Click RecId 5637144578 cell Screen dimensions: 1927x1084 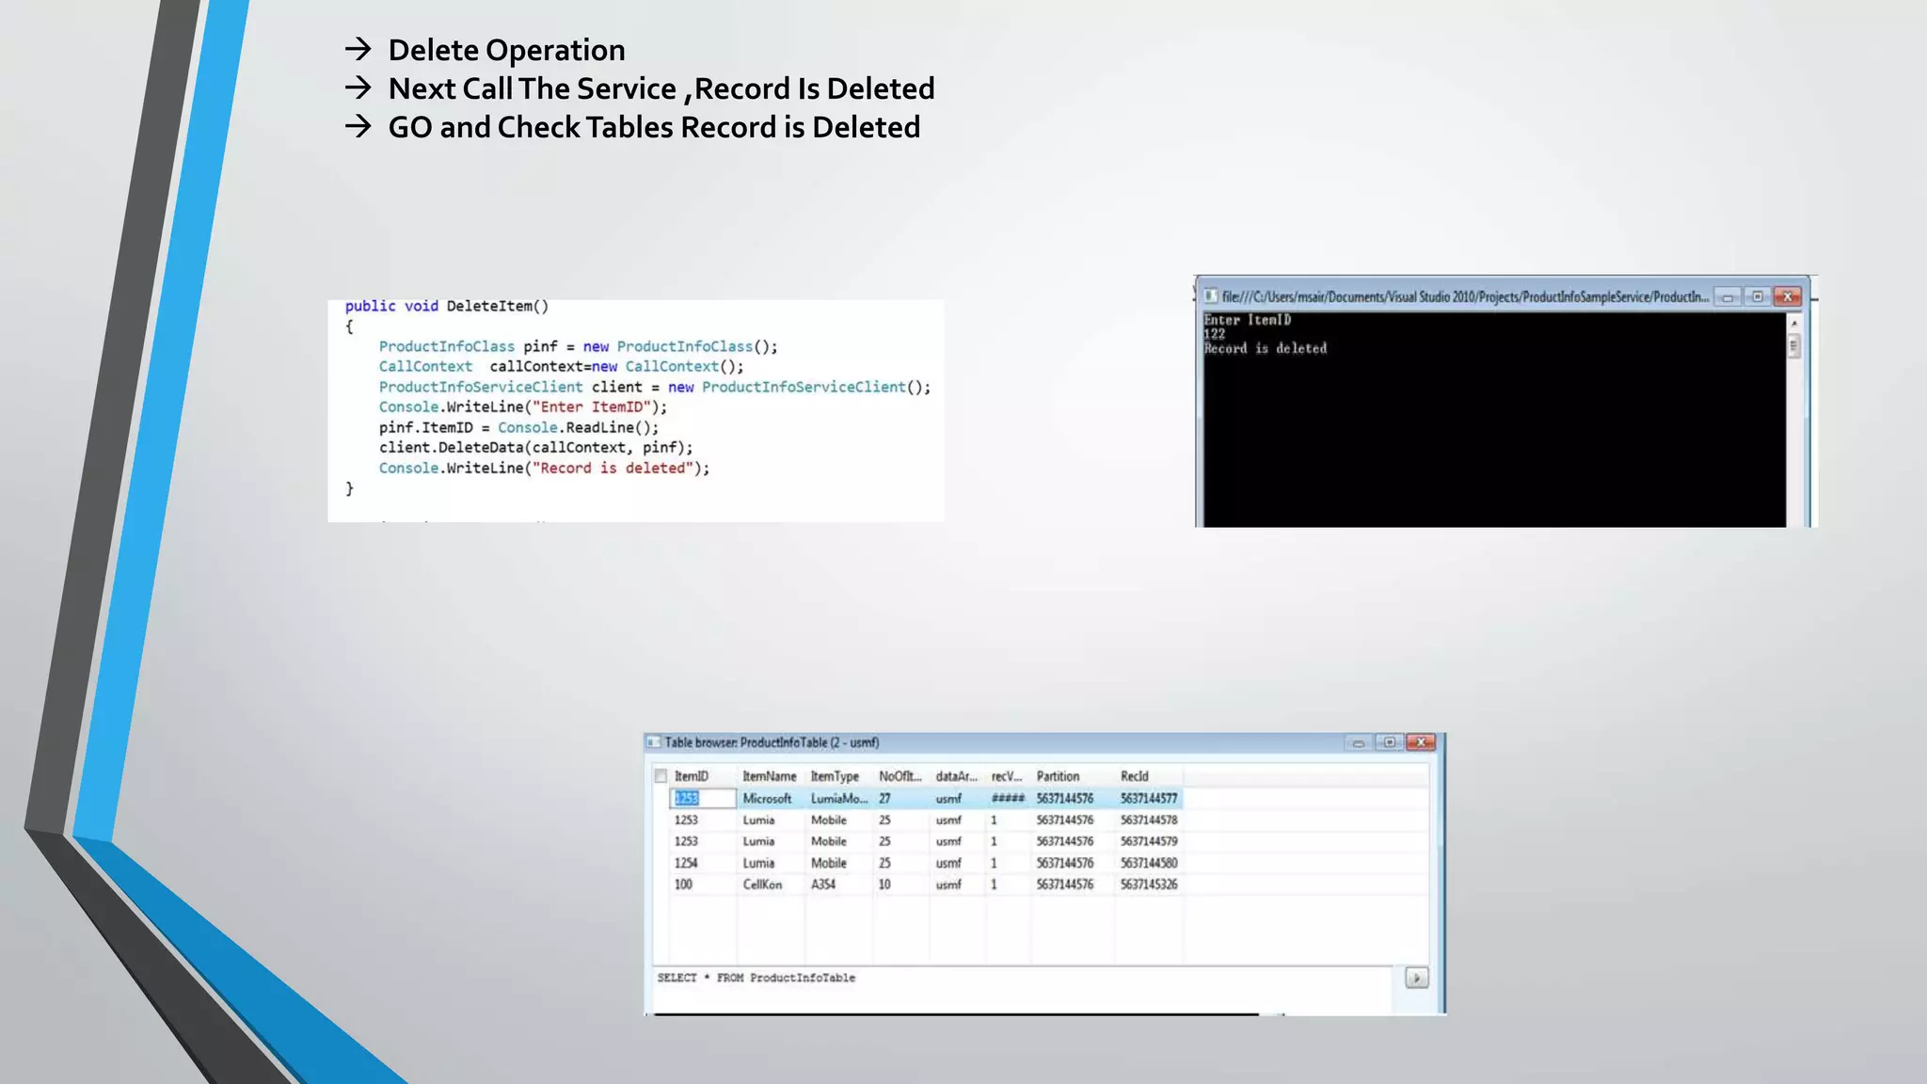click(x=1149, y=820)
